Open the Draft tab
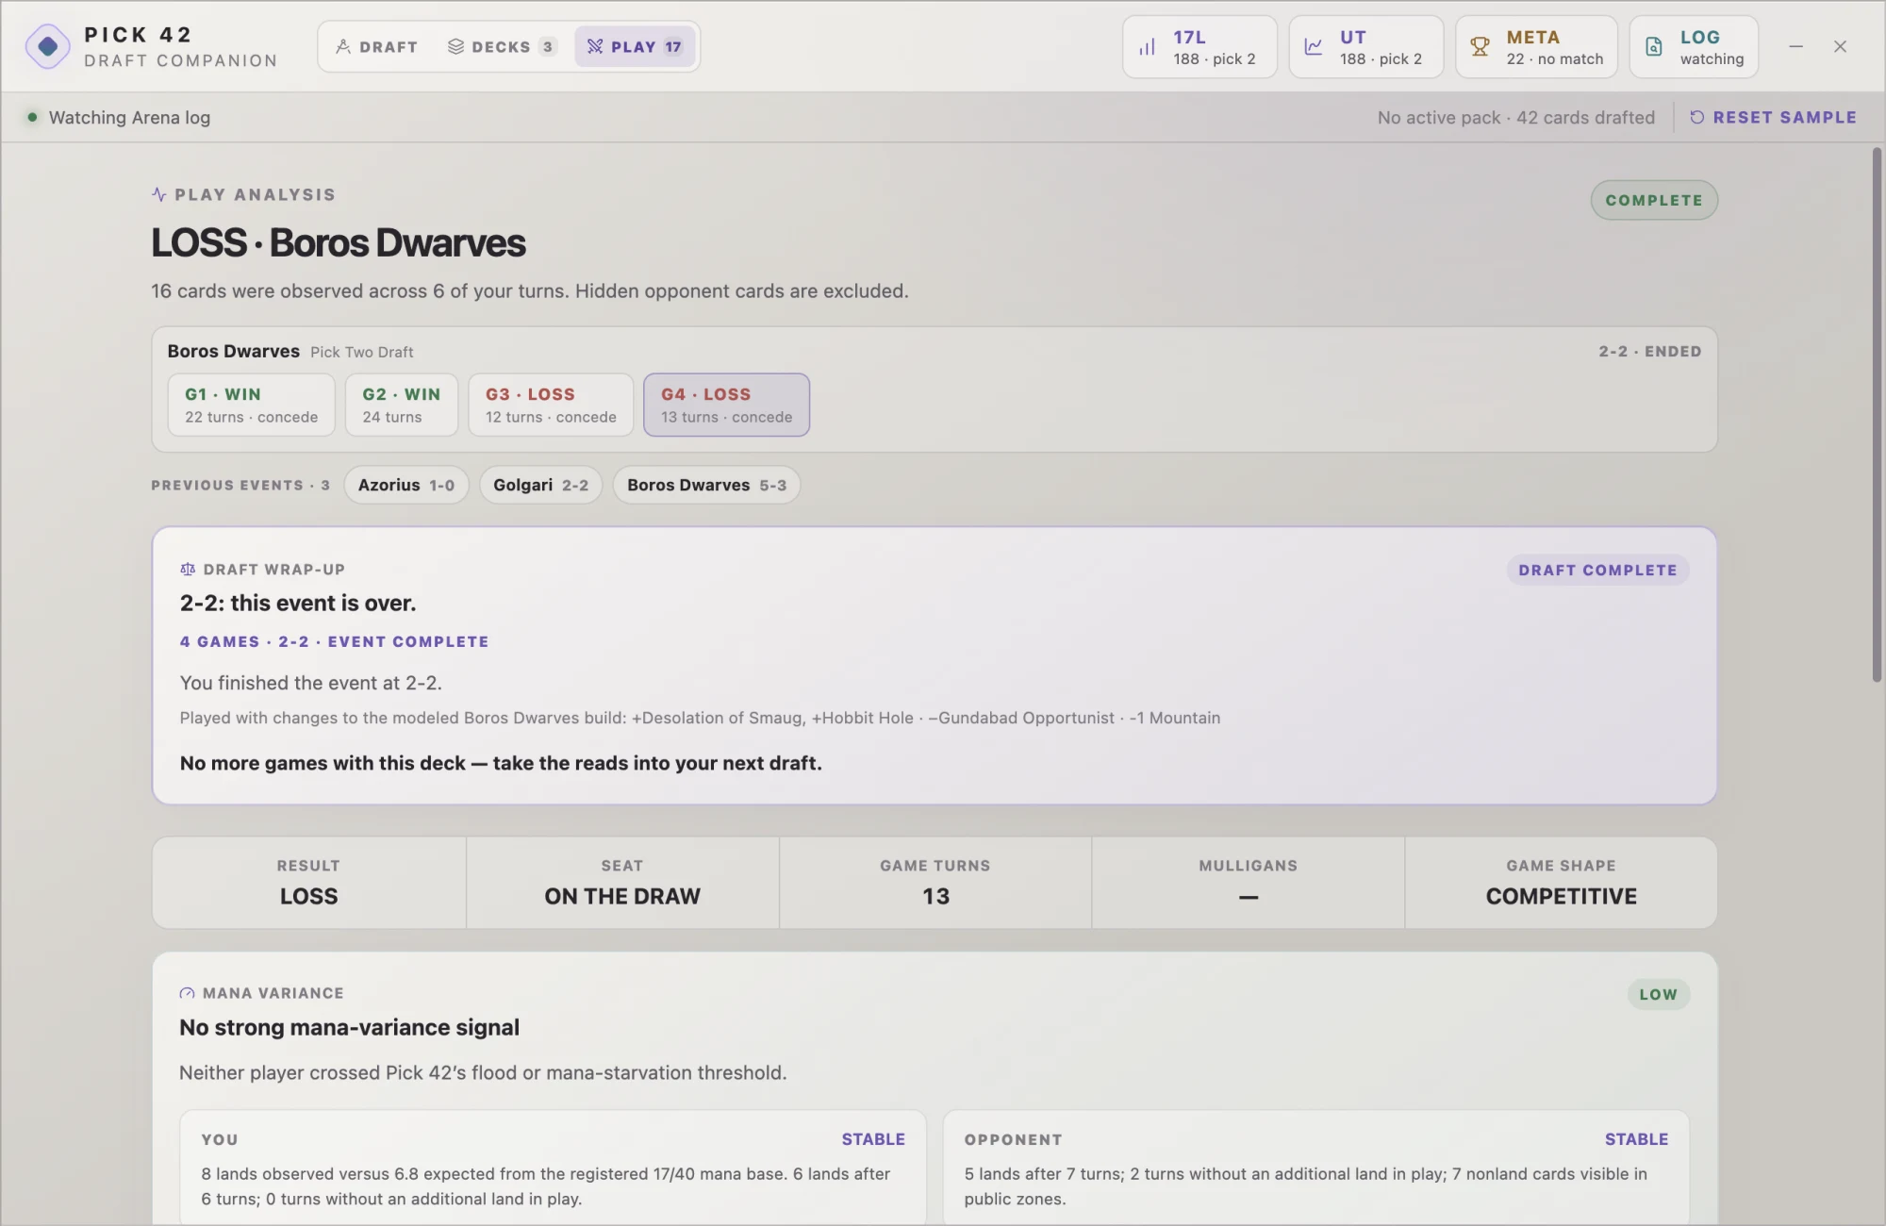 tap(377, 46)
